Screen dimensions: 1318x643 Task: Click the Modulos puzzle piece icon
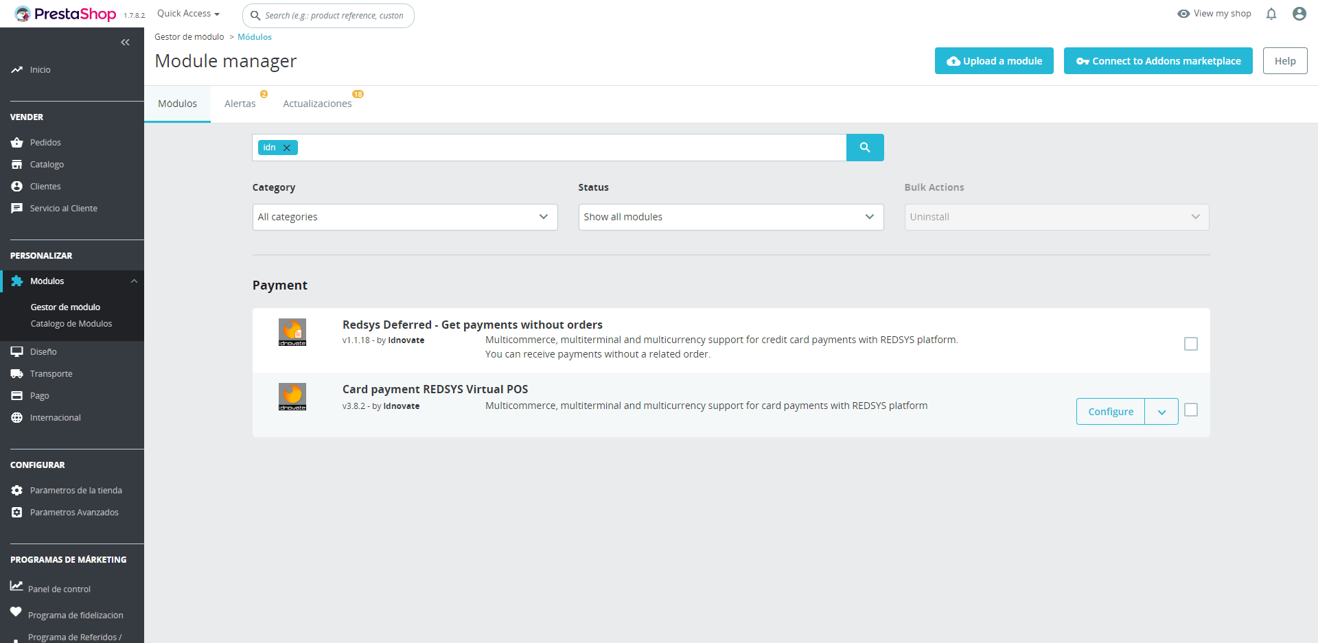tap(17, 281)
